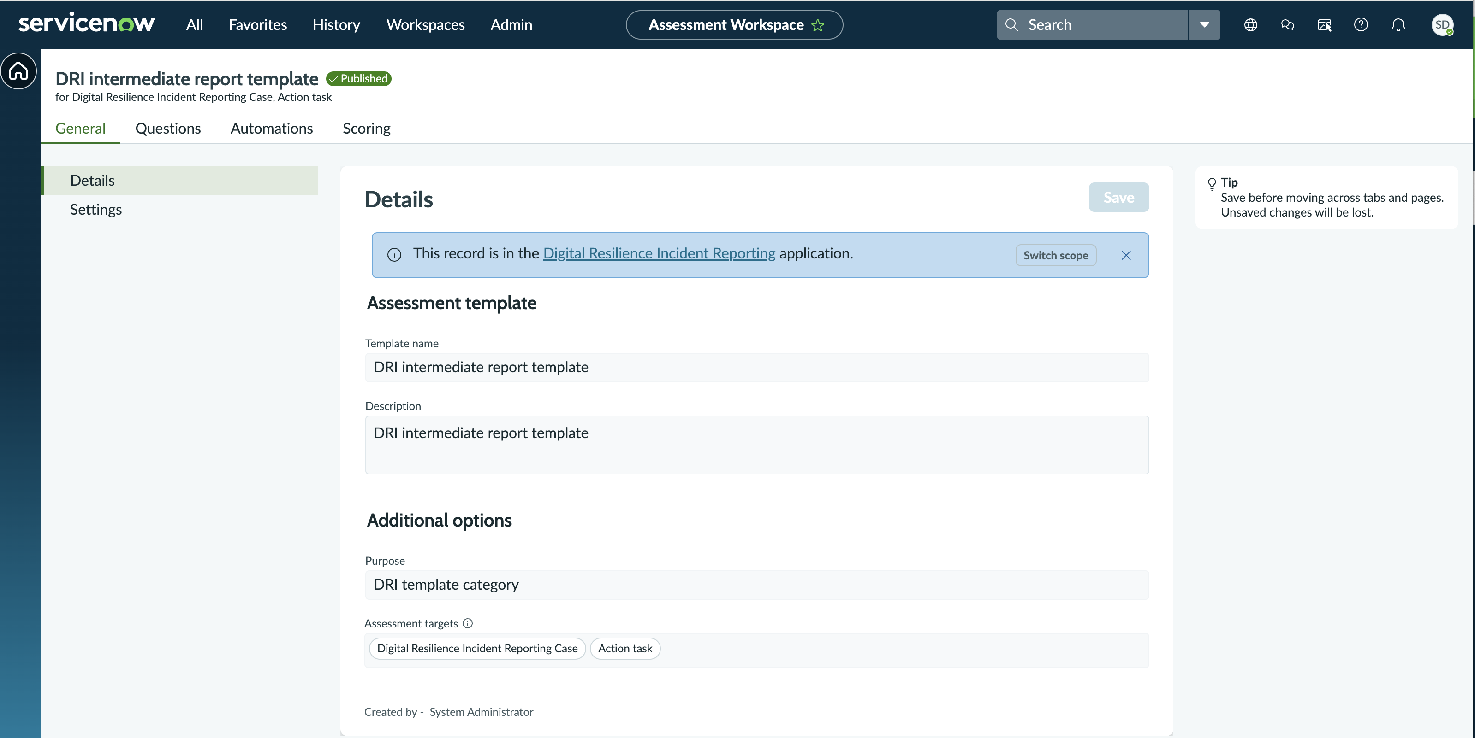
Task: Open the notifications bell
Action: point(1398,24)
